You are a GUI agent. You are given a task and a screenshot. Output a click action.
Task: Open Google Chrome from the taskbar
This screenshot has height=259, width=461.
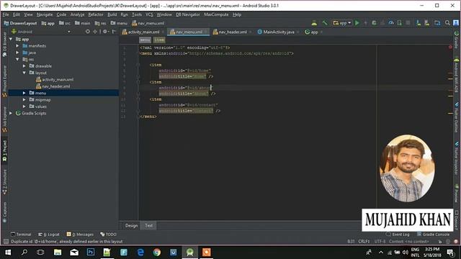click(x=157, y=253)
